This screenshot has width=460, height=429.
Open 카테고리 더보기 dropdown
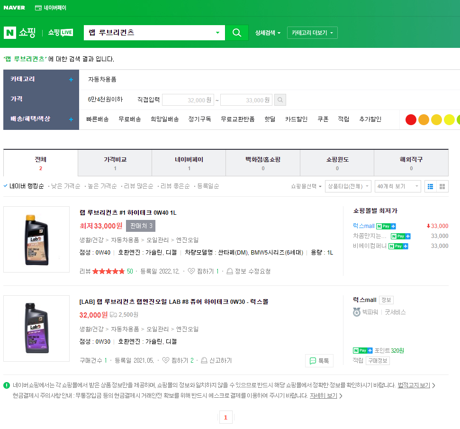tap(312, 33)
